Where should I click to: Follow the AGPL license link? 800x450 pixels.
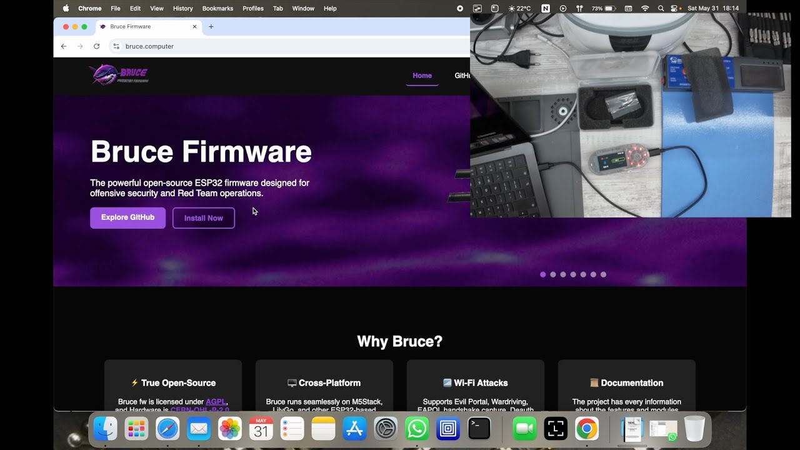click(216, 402)
